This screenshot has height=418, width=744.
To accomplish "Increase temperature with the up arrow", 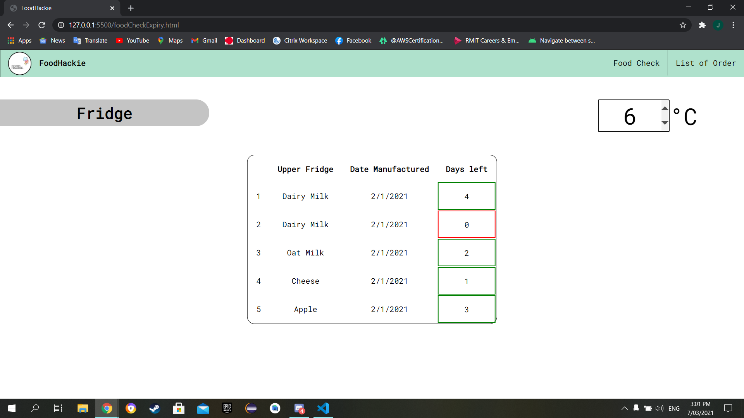I will (665, 109).
